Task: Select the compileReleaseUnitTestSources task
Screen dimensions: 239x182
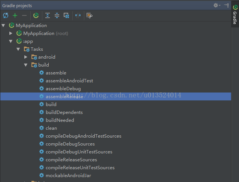Action: [x=116, y=168]
